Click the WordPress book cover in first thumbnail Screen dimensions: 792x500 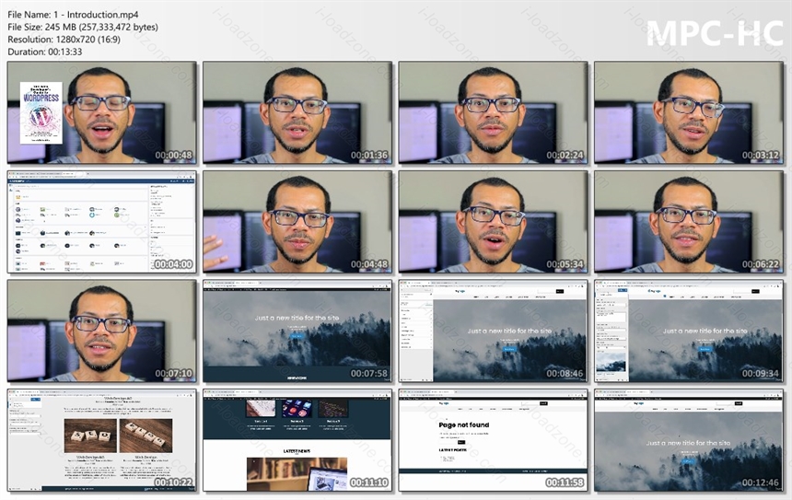(x=41, y=112)
